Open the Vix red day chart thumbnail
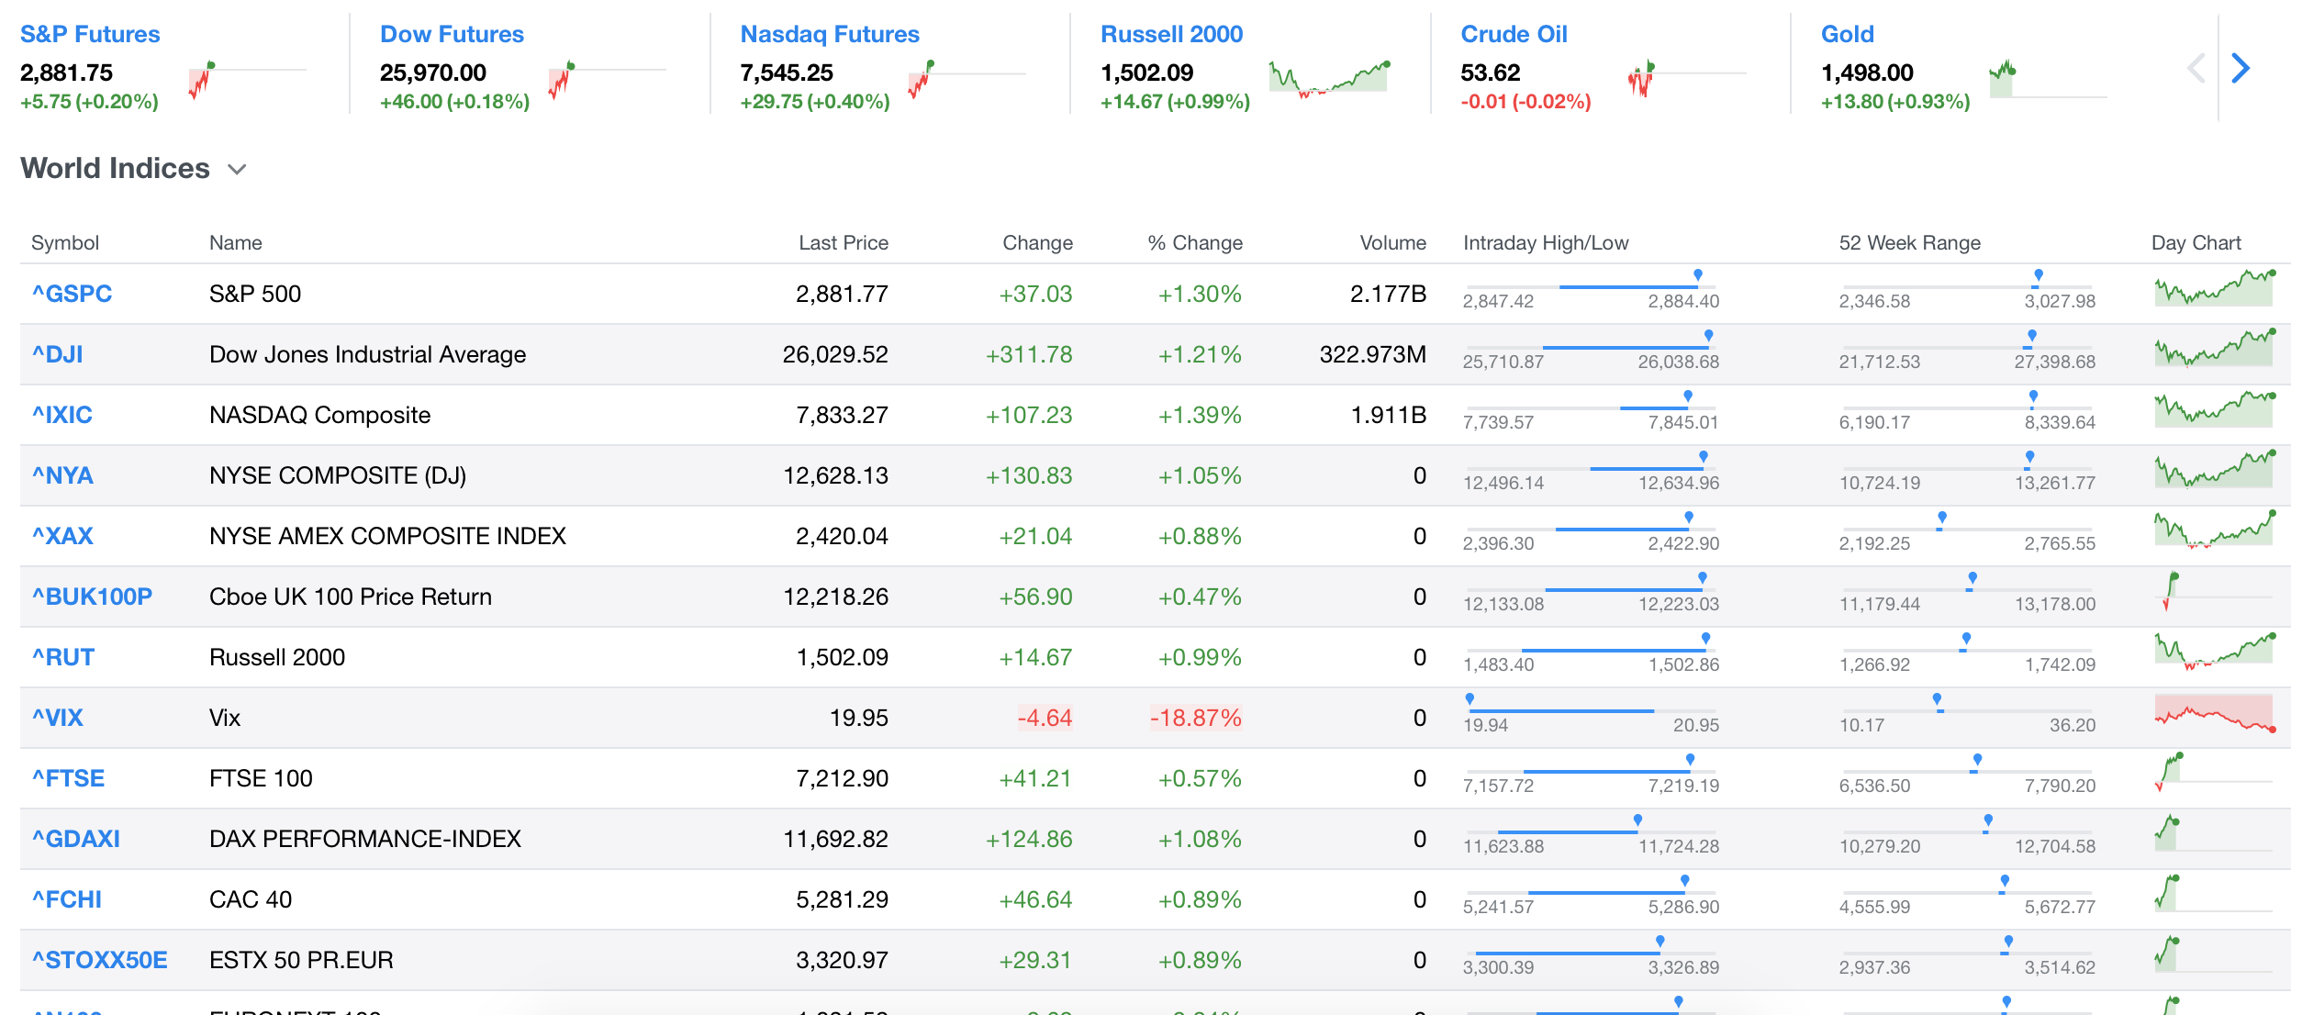Viewport: 2302px width, 1015px height. [2213, 713]
